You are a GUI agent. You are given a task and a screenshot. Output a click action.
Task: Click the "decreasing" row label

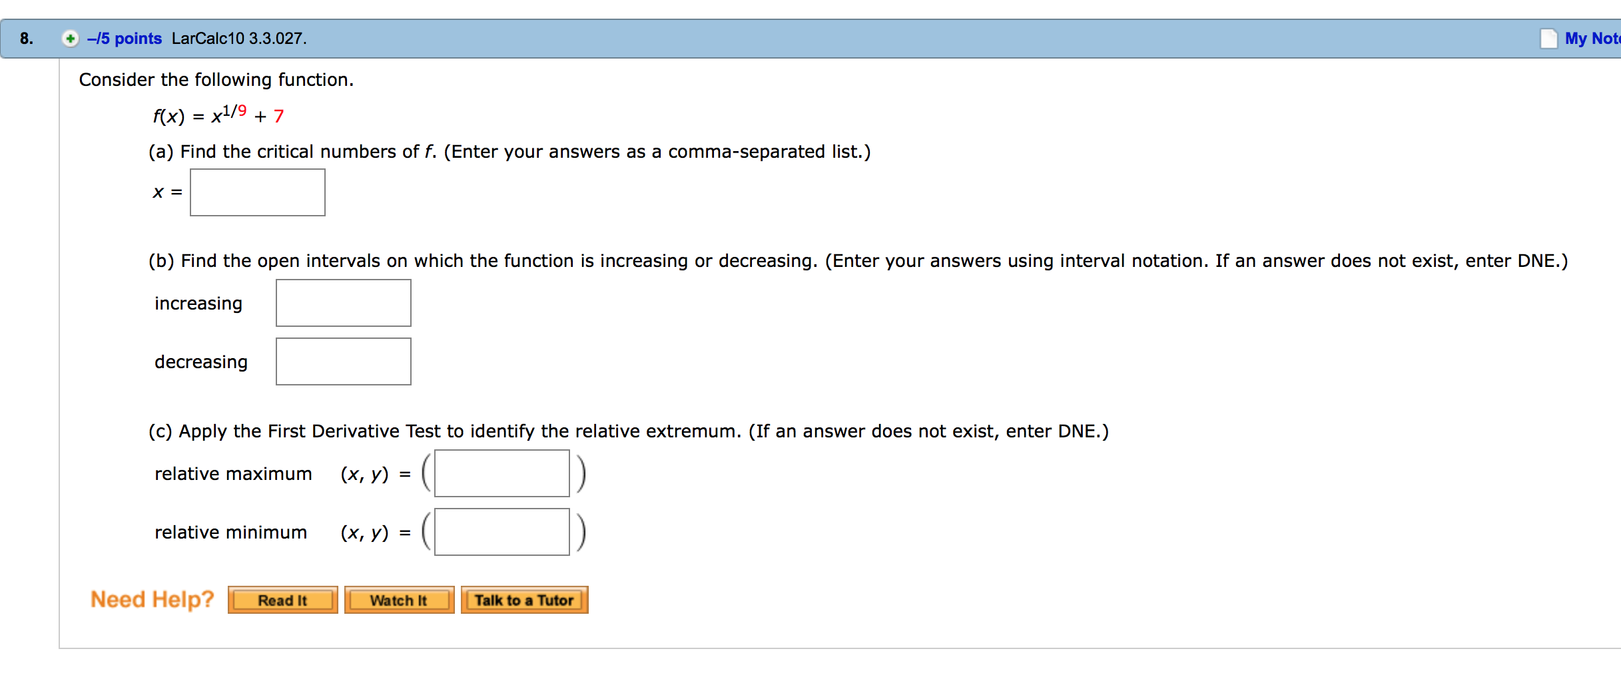(201, 362)
